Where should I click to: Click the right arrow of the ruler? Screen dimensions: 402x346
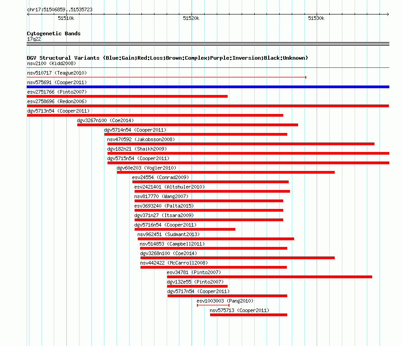click(388, 14)
